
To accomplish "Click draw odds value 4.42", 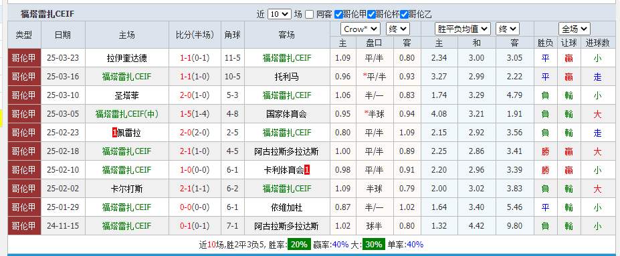I will (x=476, y=226).
